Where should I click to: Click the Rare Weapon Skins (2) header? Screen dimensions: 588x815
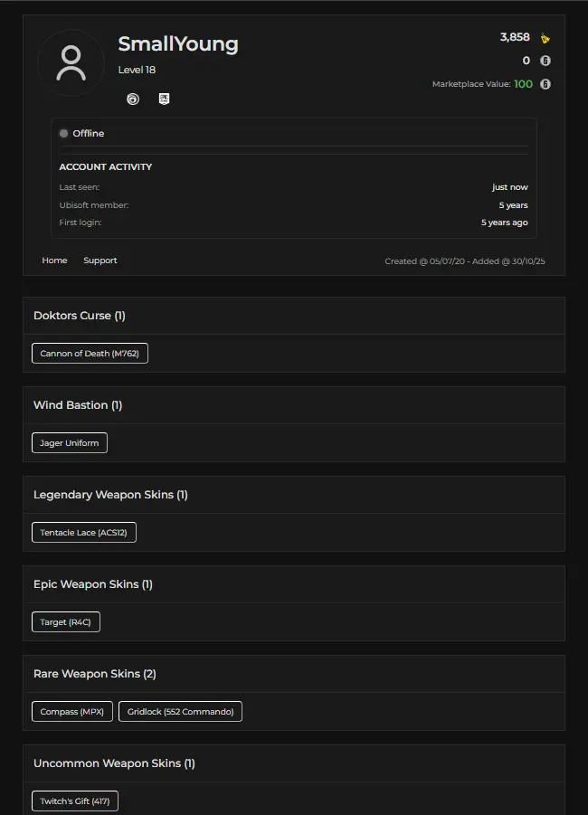point(95,674)
